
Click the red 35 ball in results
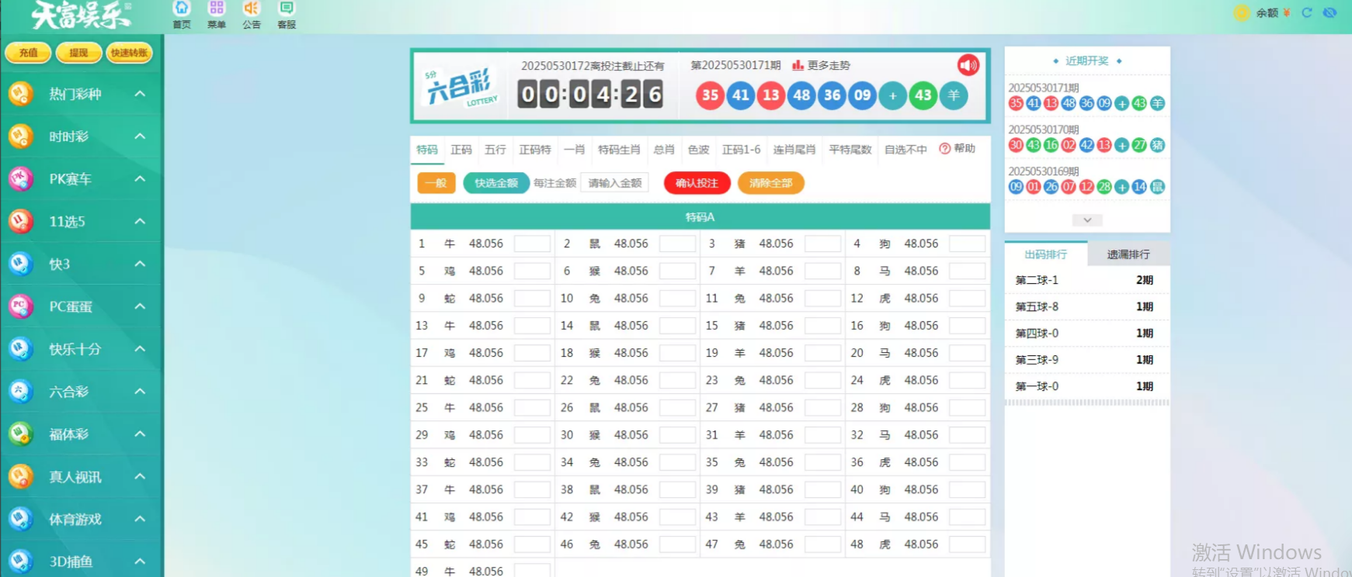coord(710,95)
